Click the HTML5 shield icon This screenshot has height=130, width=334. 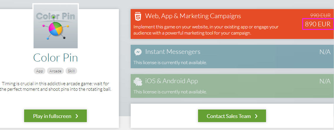[x=138, y=16]
